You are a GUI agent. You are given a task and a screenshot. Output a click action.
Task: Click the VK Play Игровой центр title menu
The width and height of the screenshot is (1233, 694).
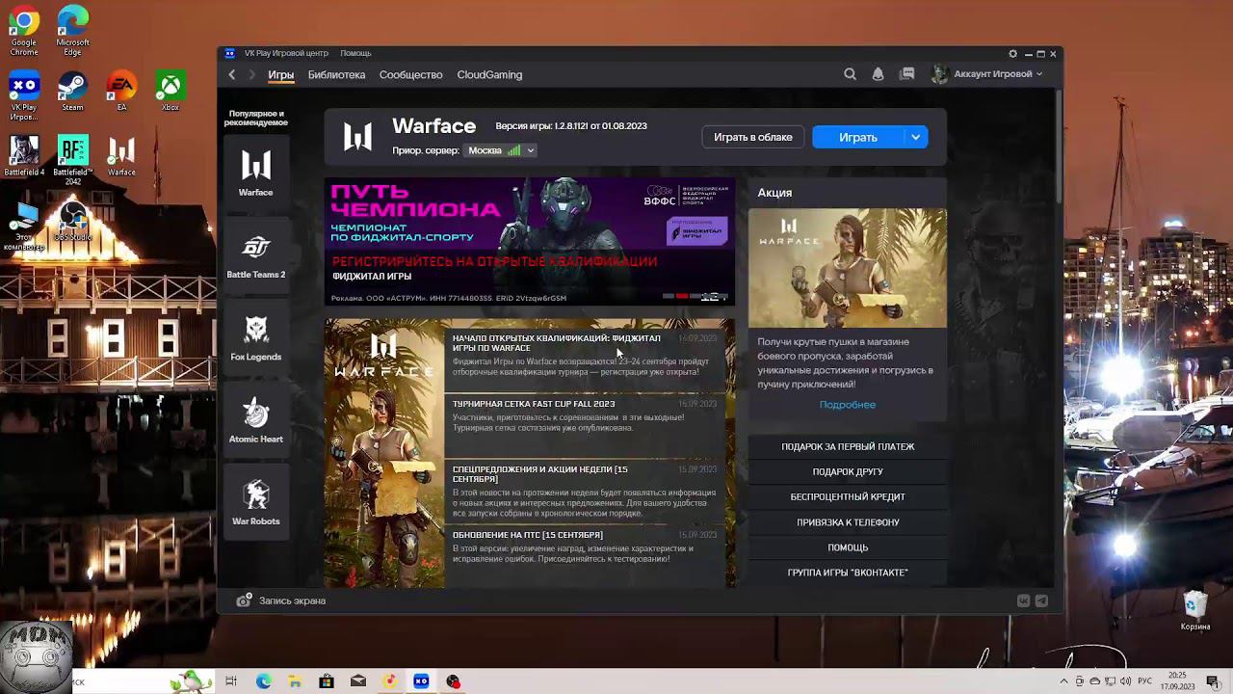tap(286, 53)
